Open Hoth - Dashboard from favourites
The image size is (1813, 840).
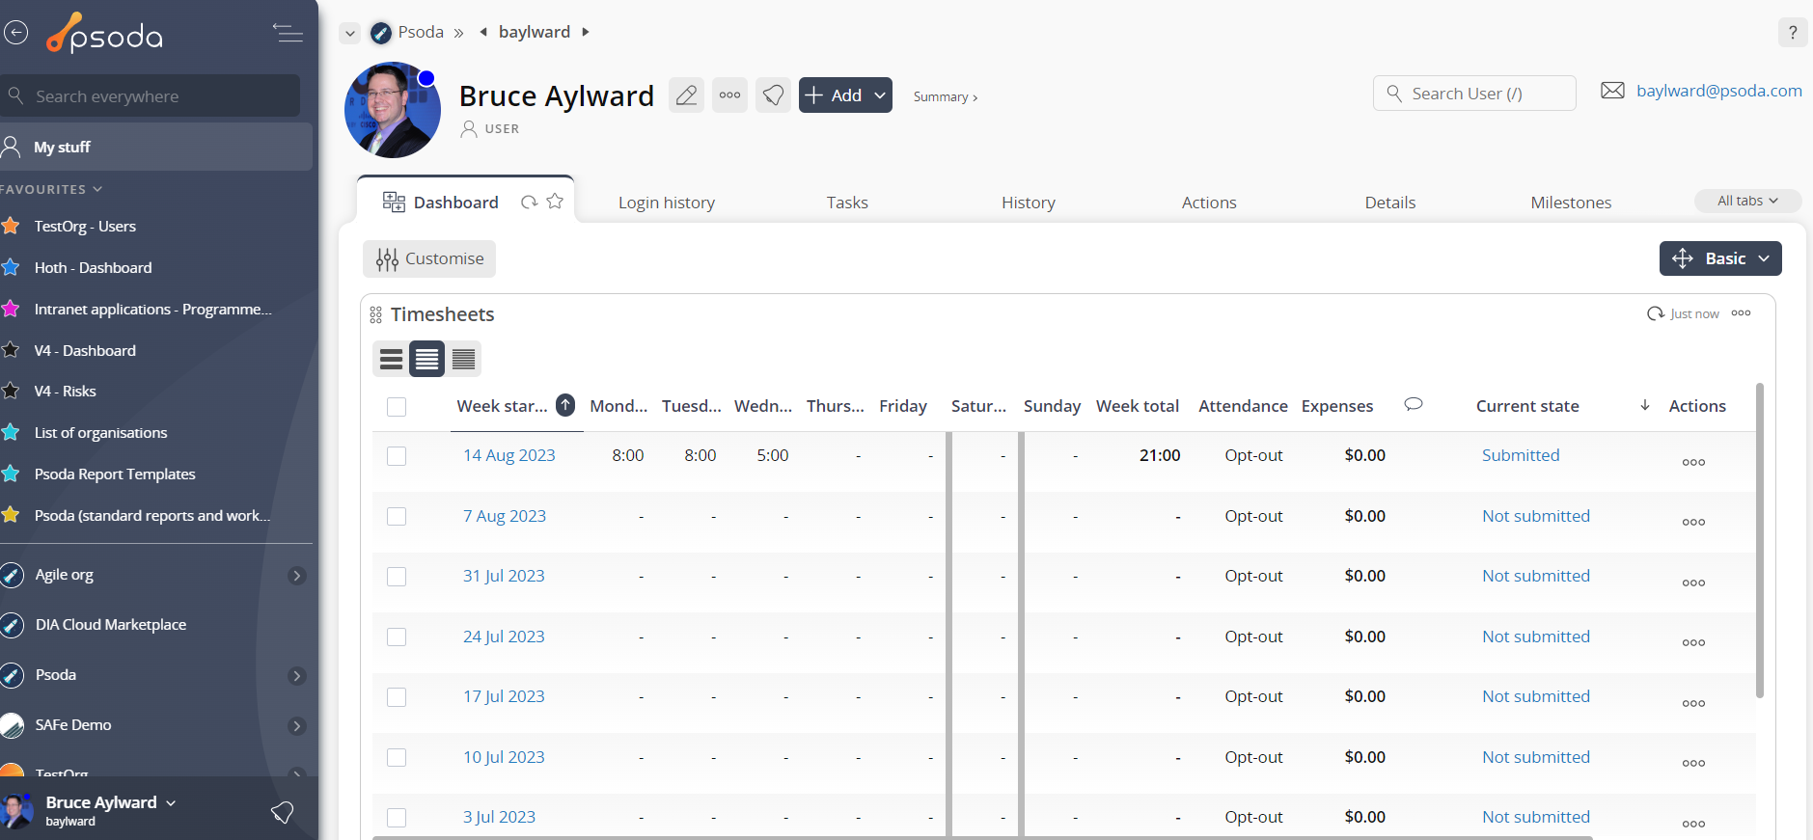click(x=93, y=267)
